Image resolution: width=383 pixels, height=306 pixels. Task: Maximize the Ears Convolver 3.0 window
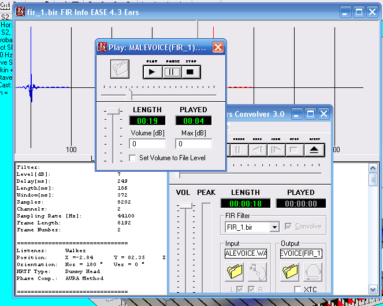click(310, 114)
